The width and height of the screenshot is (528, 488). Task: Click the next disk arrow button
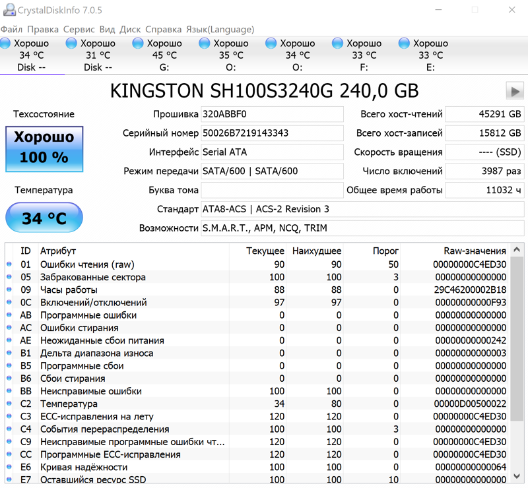515,91
